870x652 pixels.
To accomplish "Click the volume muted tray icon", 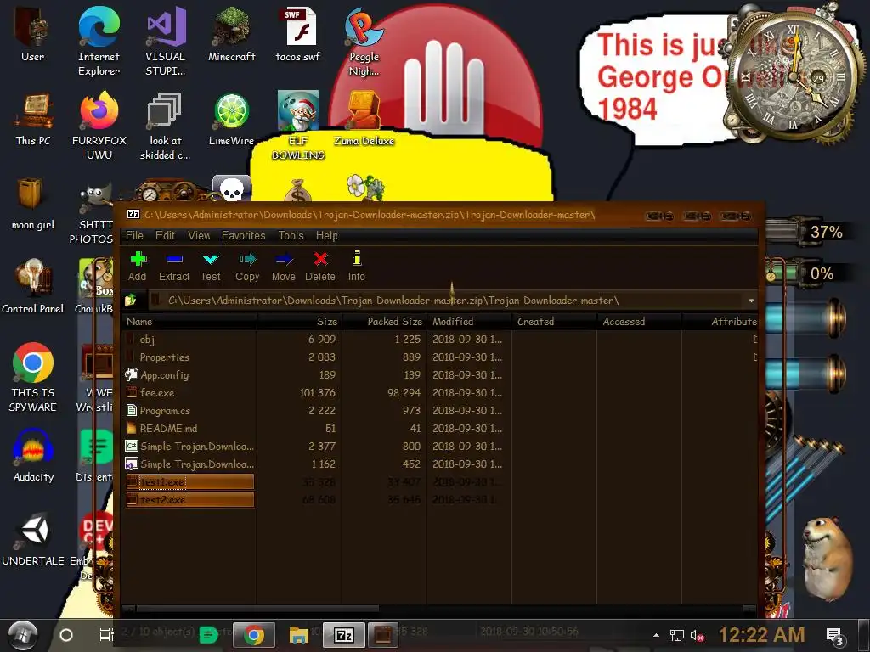I will [x=697, y=636].
